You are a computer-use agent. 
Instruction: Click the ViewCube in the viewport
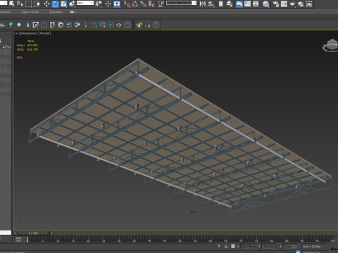(x=332, y=45)
